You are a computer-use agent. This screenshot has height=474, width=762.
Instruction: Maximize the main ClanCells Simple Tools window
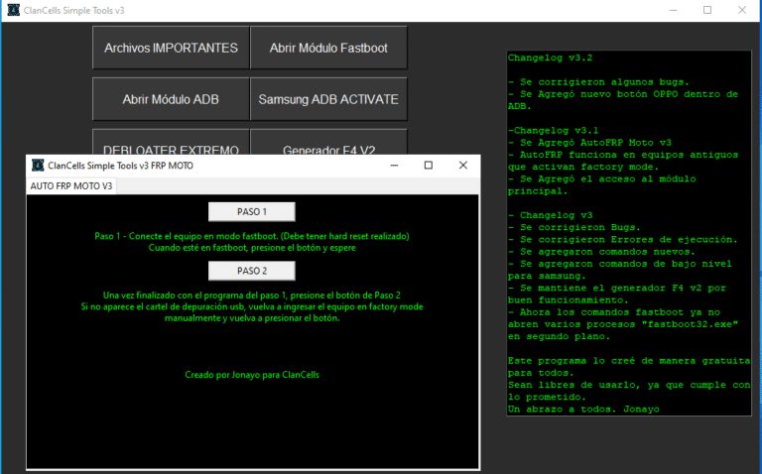707,10
